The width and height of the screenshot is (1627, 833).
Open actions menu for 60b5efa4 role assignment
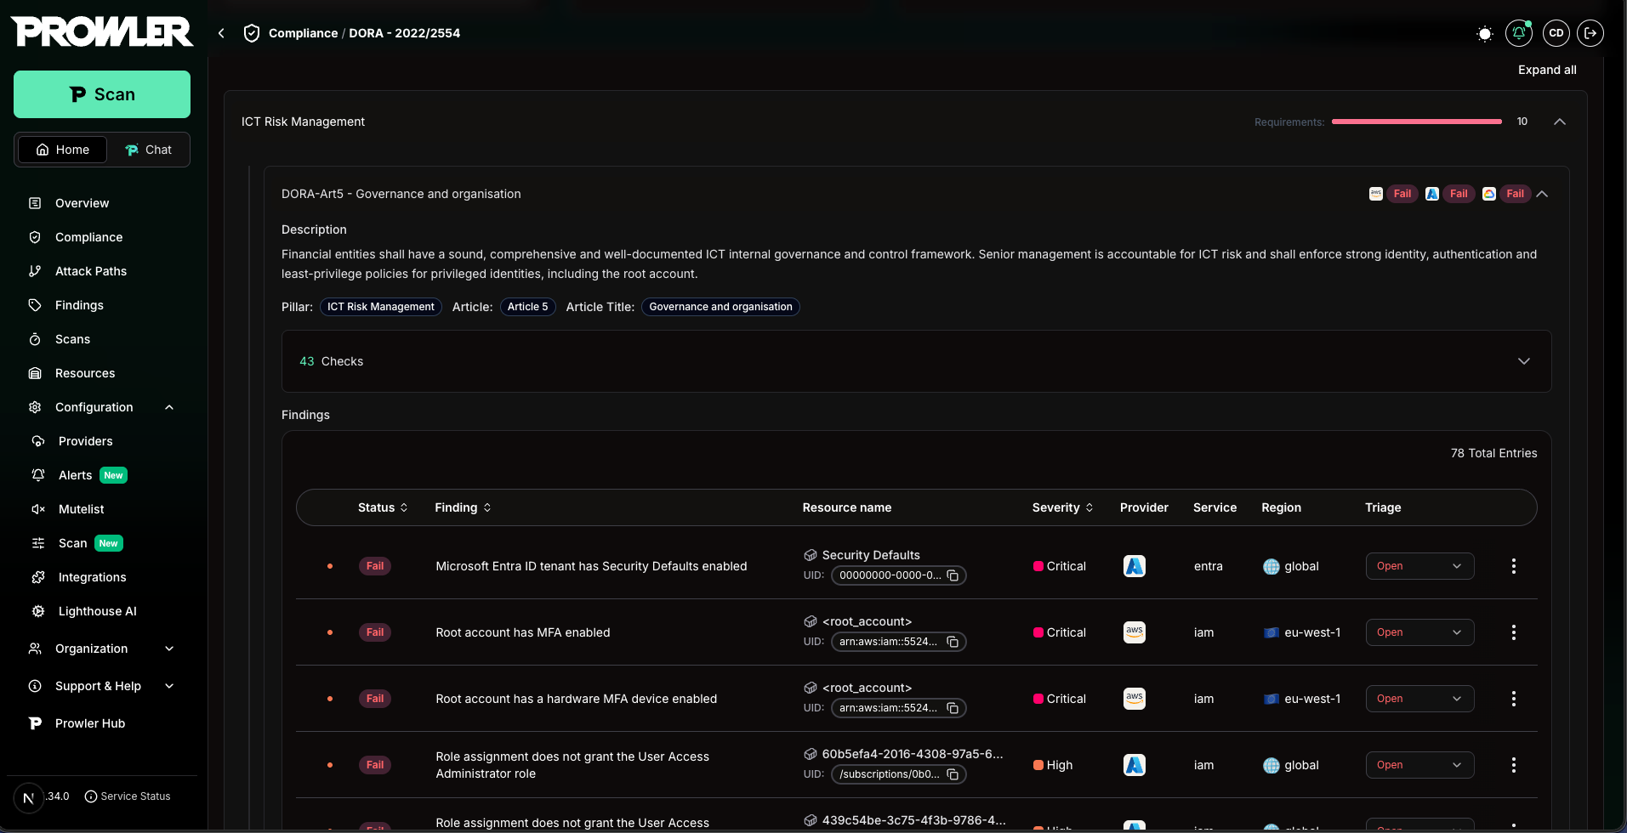(1513, 765)
